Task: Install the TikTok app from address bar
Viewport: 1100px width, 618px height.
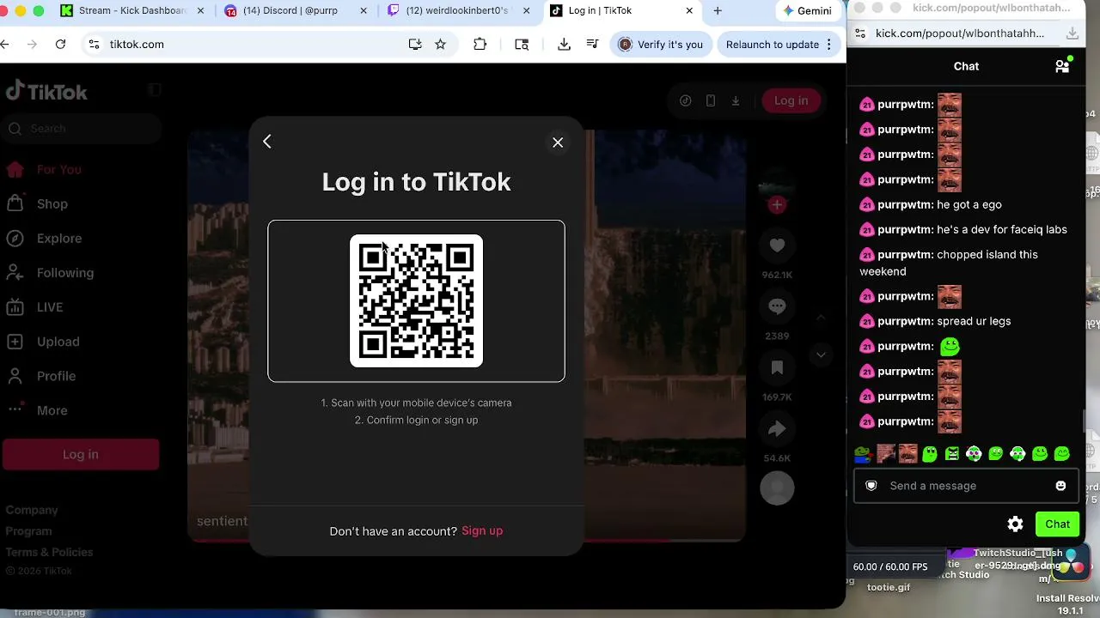Action: tap(415, 44)
